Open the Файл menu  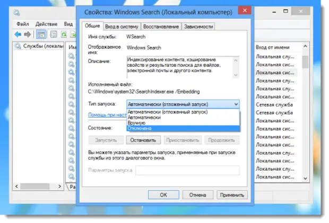23,24
